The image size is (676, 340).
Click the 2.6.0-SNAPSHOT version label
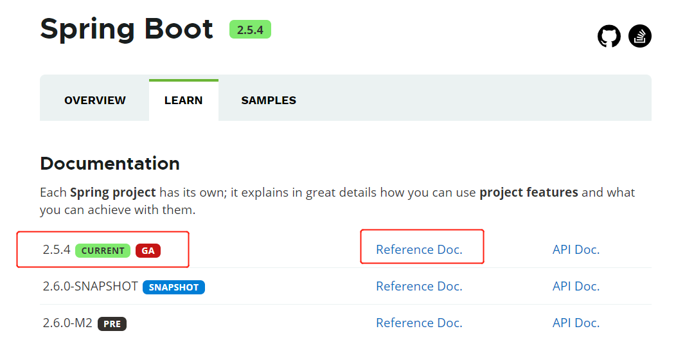(x=90, y=287)
